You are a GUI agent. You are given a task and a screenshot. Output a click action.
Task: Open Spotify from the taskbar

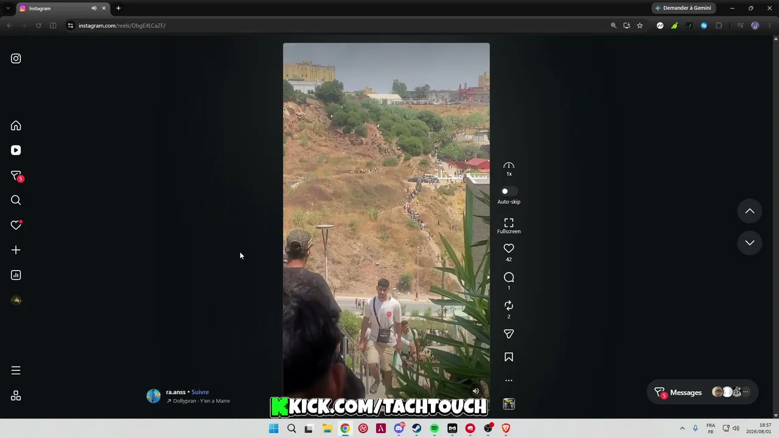tap(435, 428)
